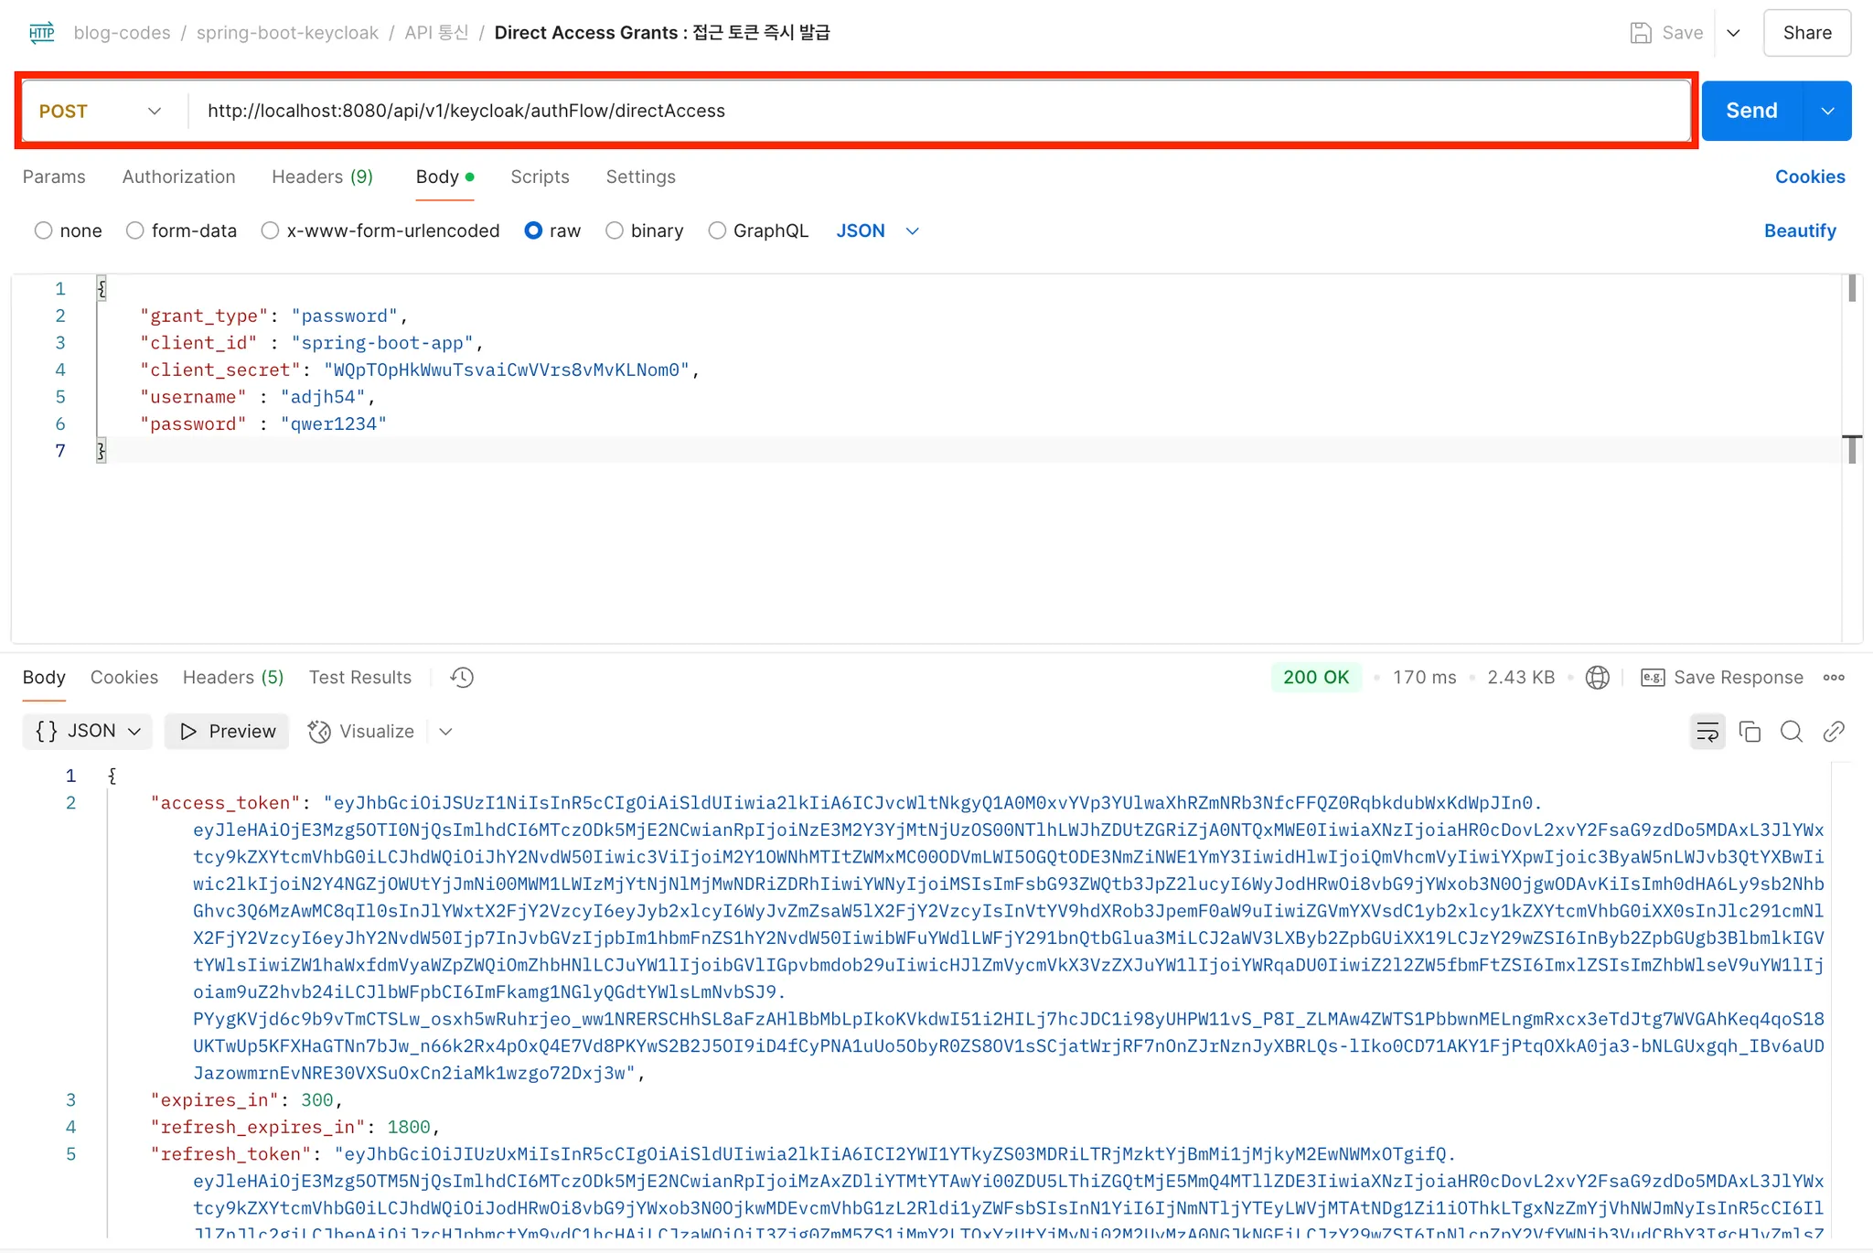Switch to the Authorization tab
Image resolution: width=1873 pixels, height=1253 pixels.
(x=178, y=177)
